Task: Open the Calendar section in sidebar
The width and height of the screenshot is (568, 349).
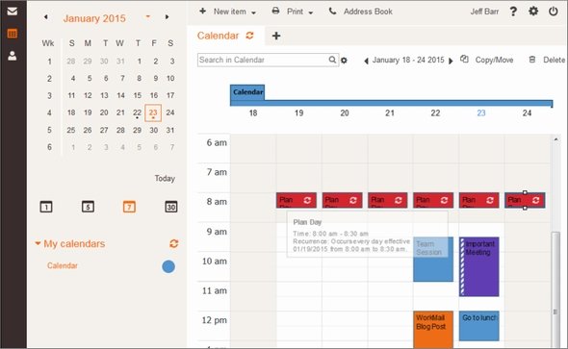Action: click(12, 34)
